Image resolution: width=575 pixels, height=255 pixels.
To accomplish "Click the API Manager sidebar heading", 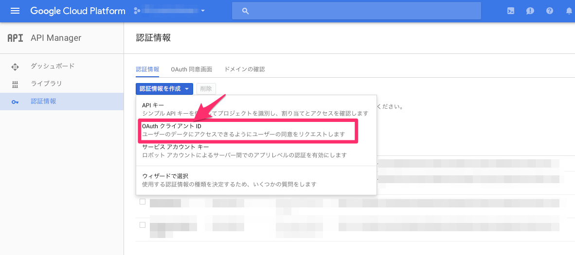I will (x=56, y=38).
